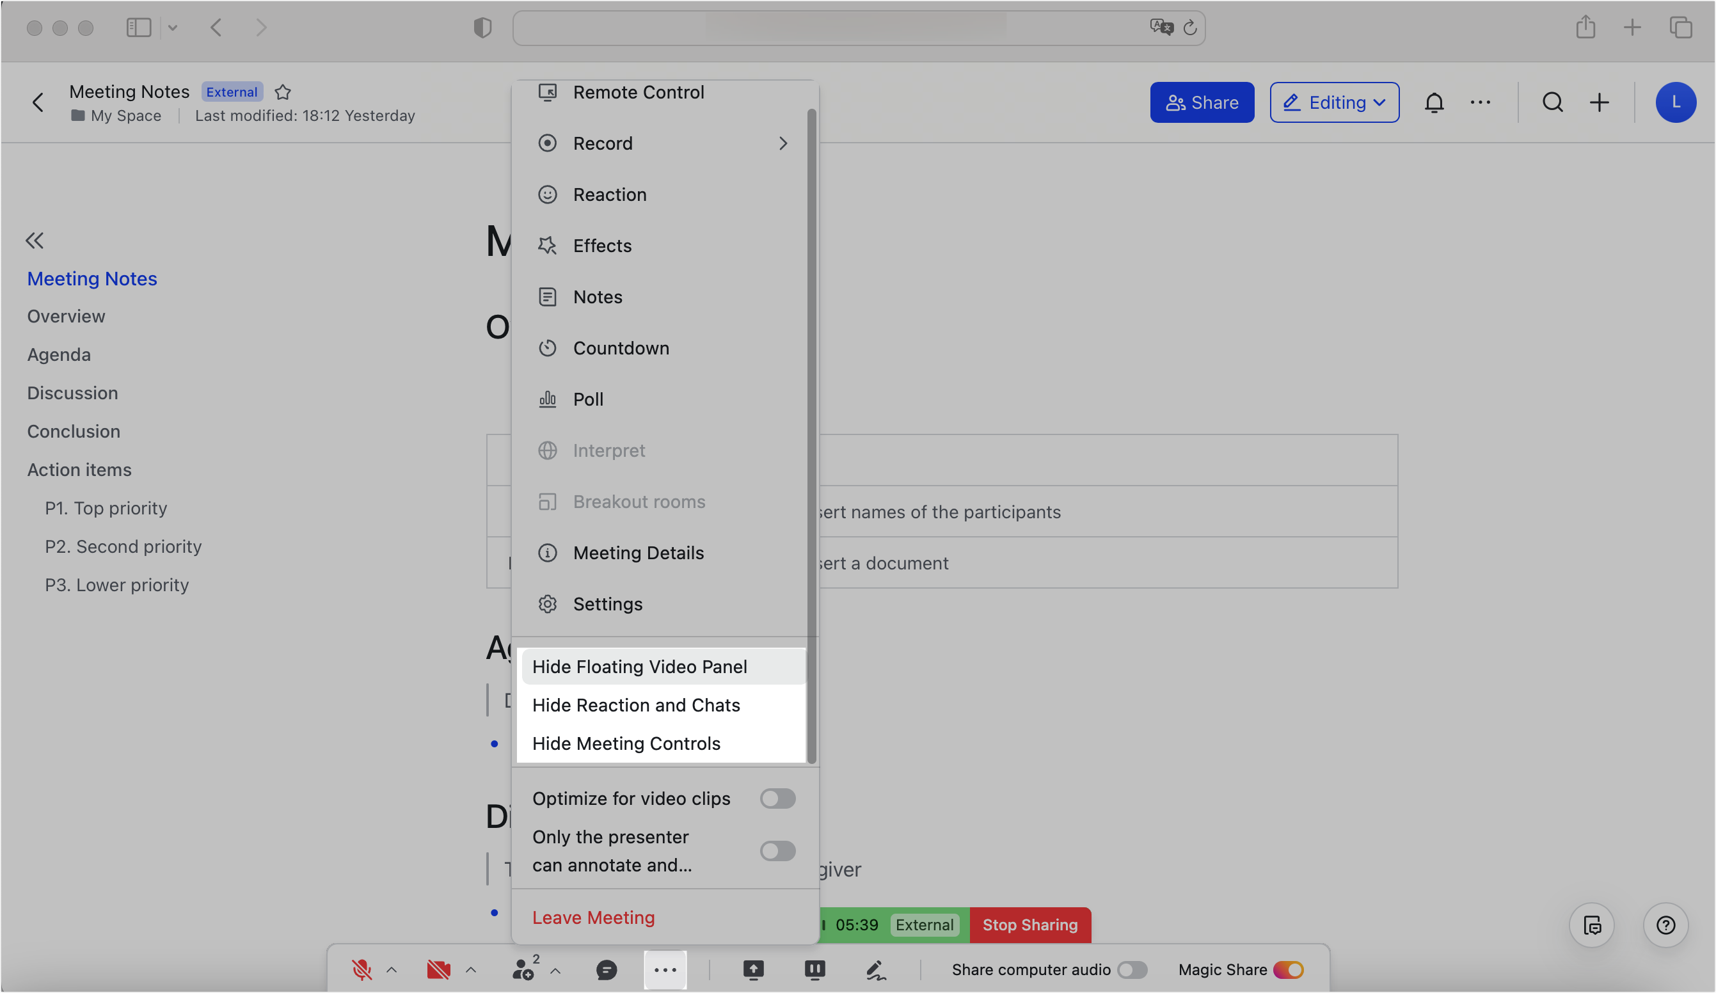The image size is (1716, 993).
Task: Expand the Record submenu arrow
Action: pos(783,144)
